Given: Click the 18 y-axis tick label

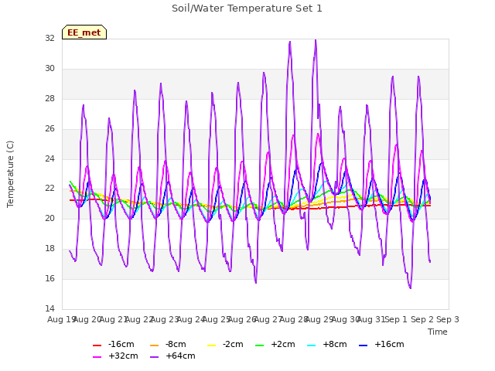Looking at the screenshot, I should (x=49, y=249).
